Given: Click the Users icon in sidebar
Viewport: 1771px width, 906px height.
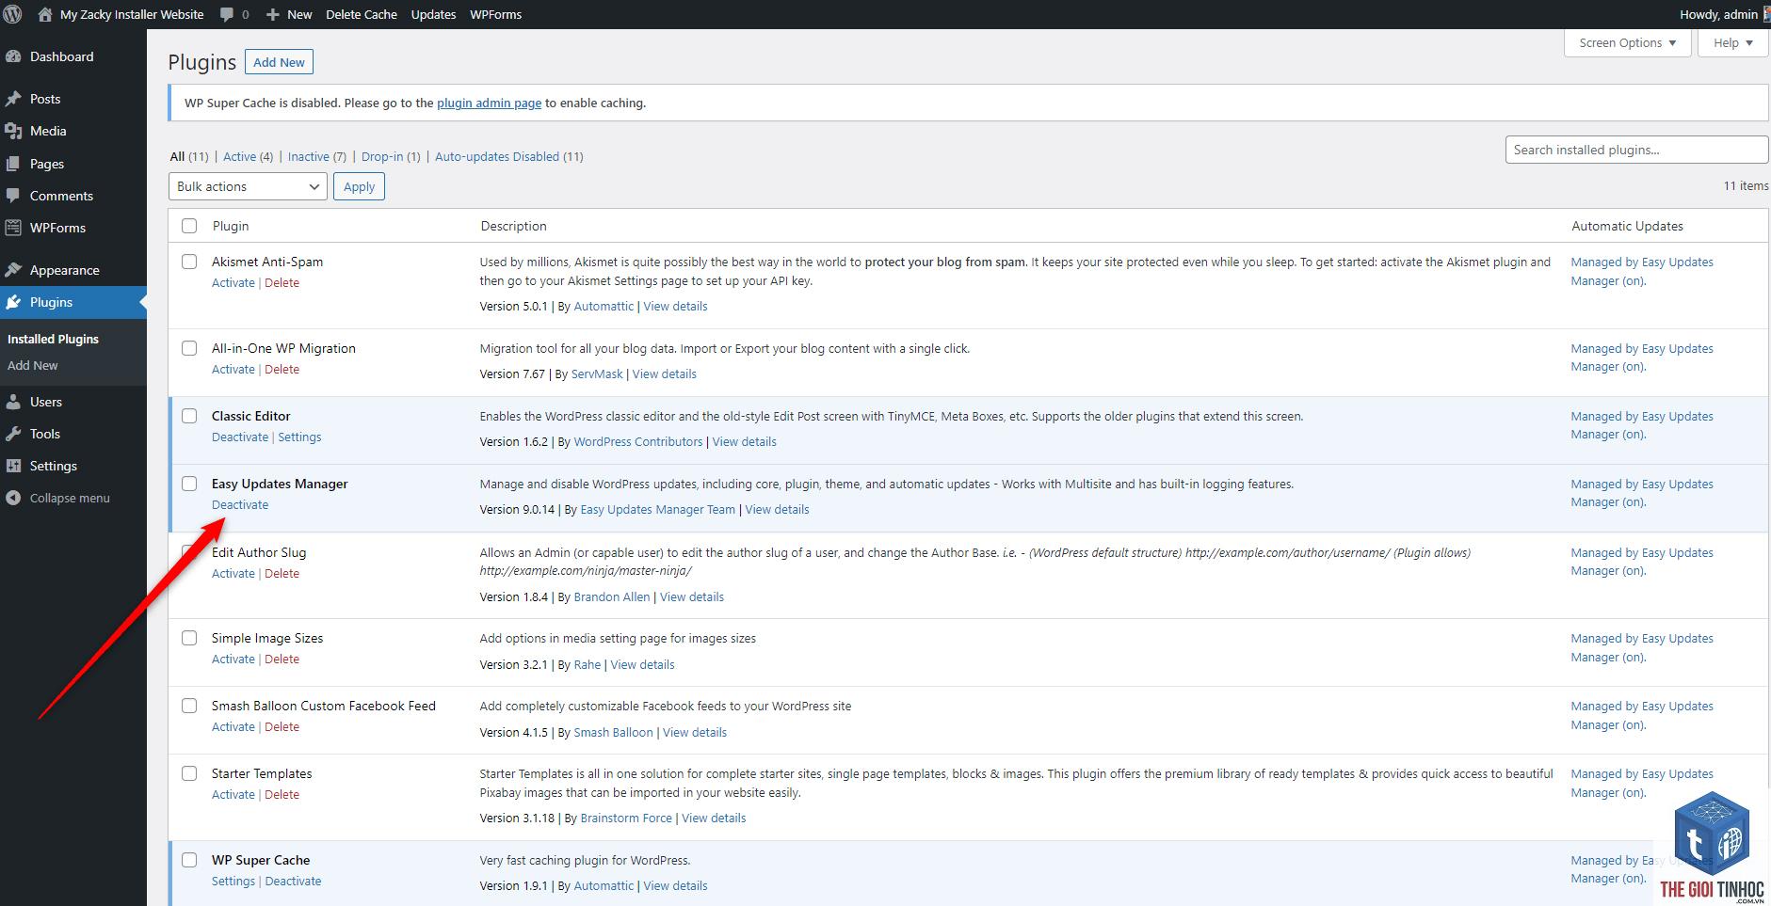Looking at the screenshot, I should pyautogui.click(x=13, y=402).
